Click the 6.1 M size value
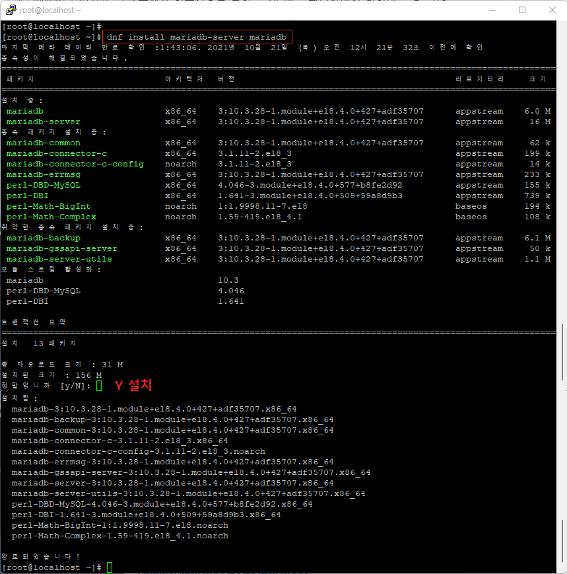 pyautogui.click(x=537, y=238)
